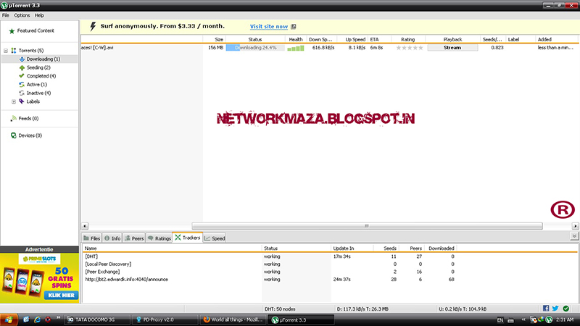Click external link icon beside Visit site
This screenshot has height=326, width=580.
point(294,27)
